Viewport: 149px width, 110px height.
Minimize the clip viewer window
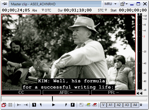(132, 4)
